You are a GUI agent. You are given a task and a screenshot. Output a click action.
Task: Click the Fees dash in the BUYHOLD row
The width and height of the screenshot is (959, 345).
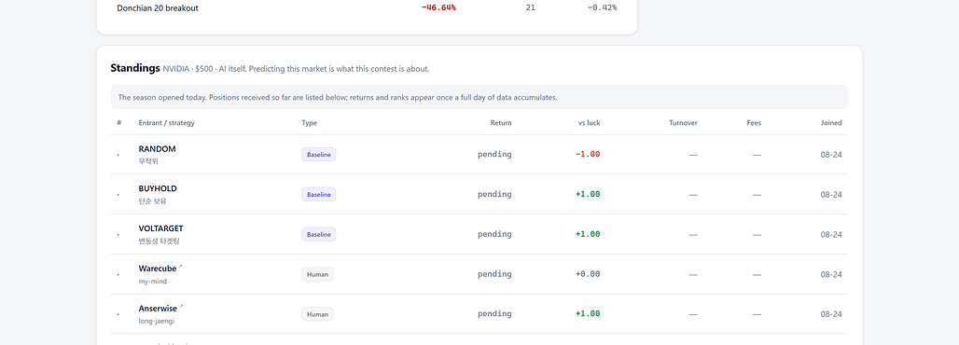[x=757, y=195]
